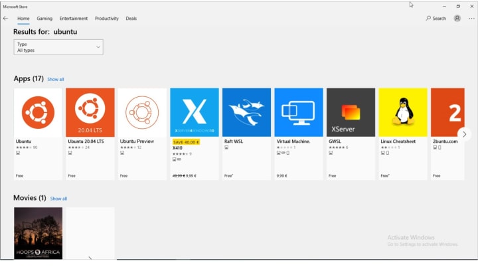Switch to the Gaming tab
The image size is (478, 269).
coord(44,19)
